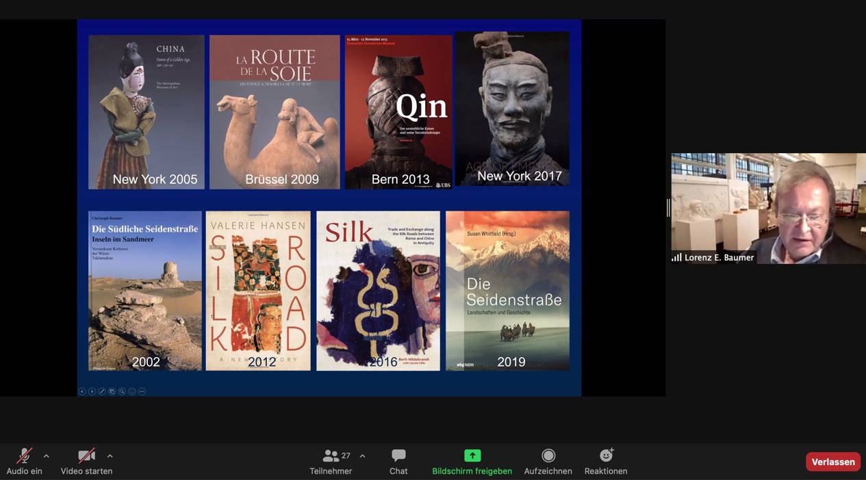Click the divider handle left of speaker video

[668, 208]
